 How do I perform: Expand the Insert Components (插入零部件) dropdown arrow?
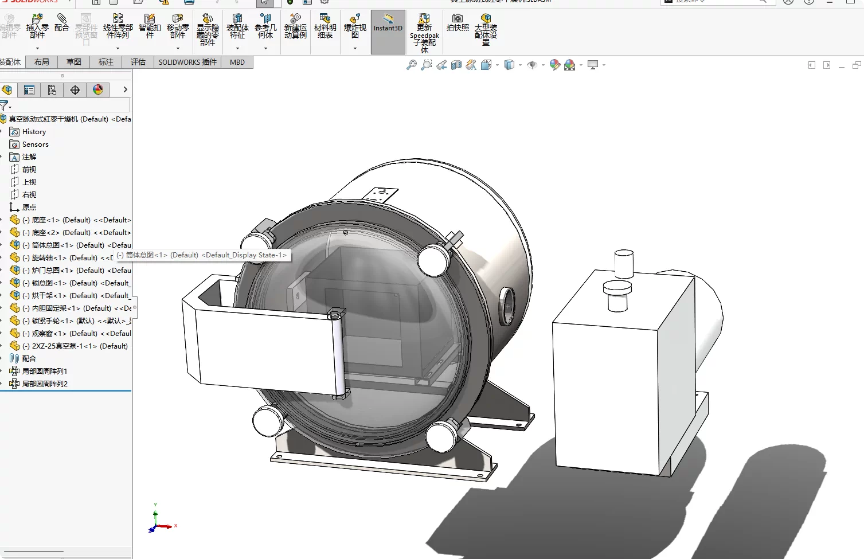coord(37,49)
